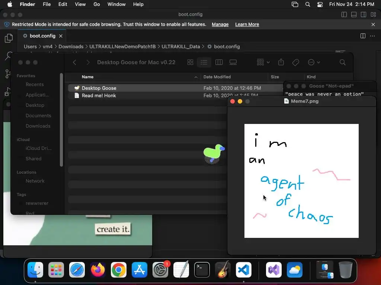Open System Settings in the Dock
The width and height of the screenshot is (381, 285).
(160, 270)
